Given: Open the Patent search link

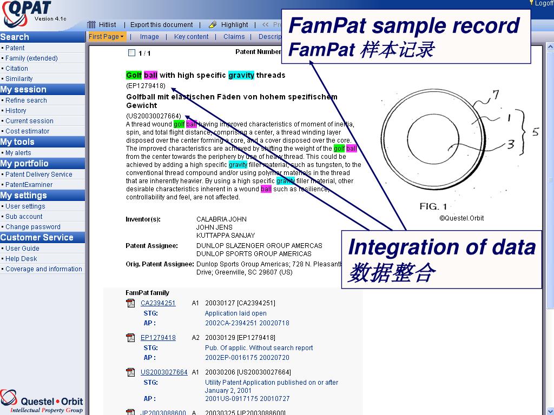Looking at the screenshot, I should [x=15, y=48].
